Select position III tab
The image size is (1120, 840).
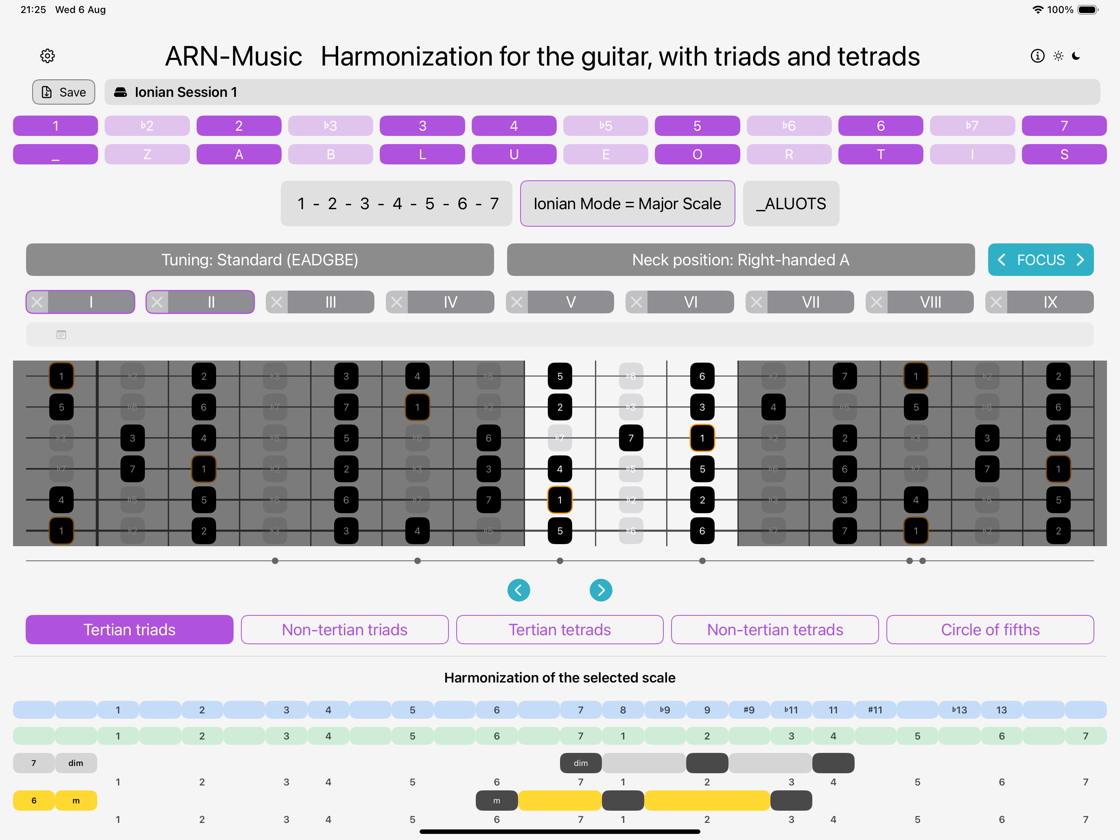pyautogui.click(x=330, y=302)
